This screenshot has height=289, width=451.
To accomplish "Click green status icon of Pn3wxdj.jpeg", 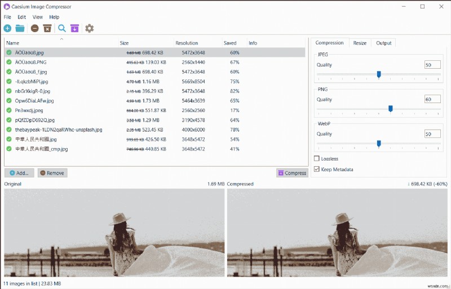I will point(9,110).
